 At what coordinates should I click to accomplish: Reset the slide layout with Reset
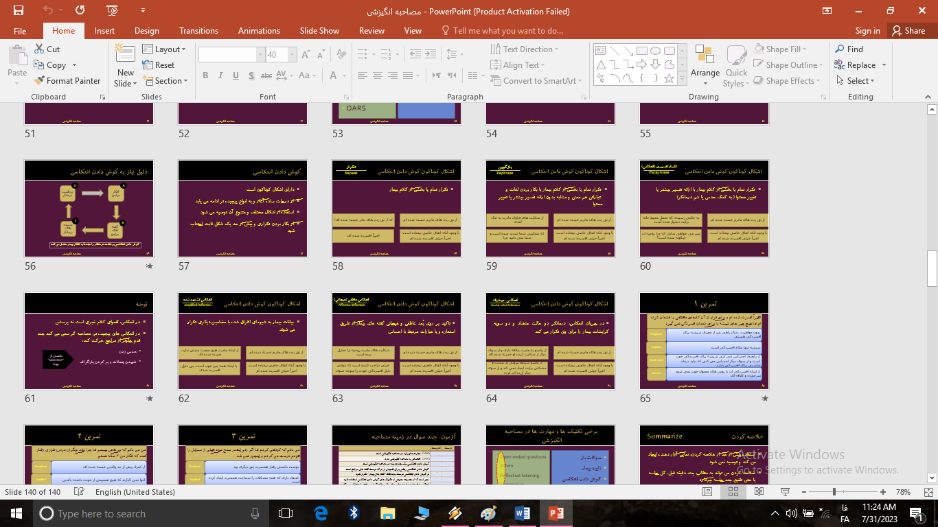(159, 65)
